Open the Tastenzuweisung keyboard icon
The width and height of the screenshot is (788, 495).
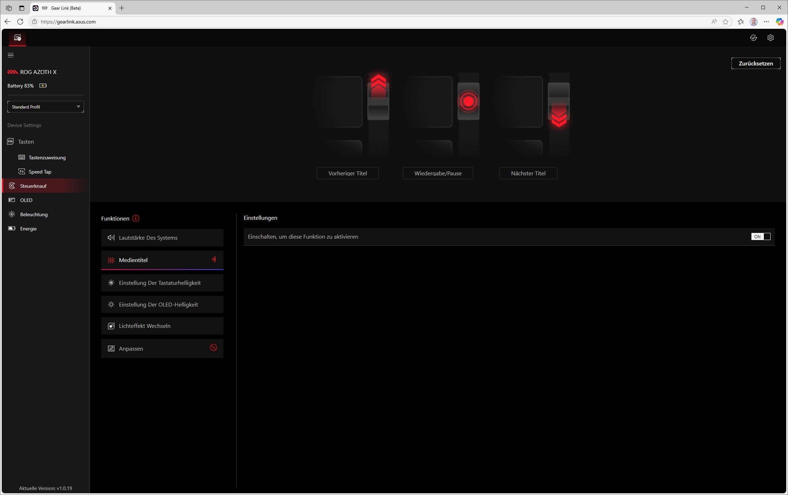(x=22, y=157)
